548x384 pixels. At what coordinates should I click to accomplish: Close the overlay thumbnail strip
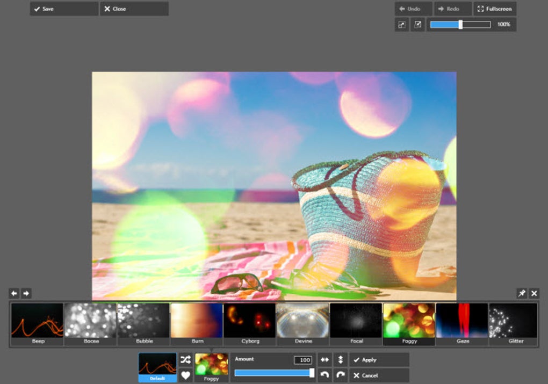click(x=534, y=293)
